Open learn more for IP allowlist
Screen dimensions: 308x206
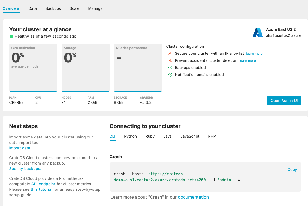click(254, 54)
